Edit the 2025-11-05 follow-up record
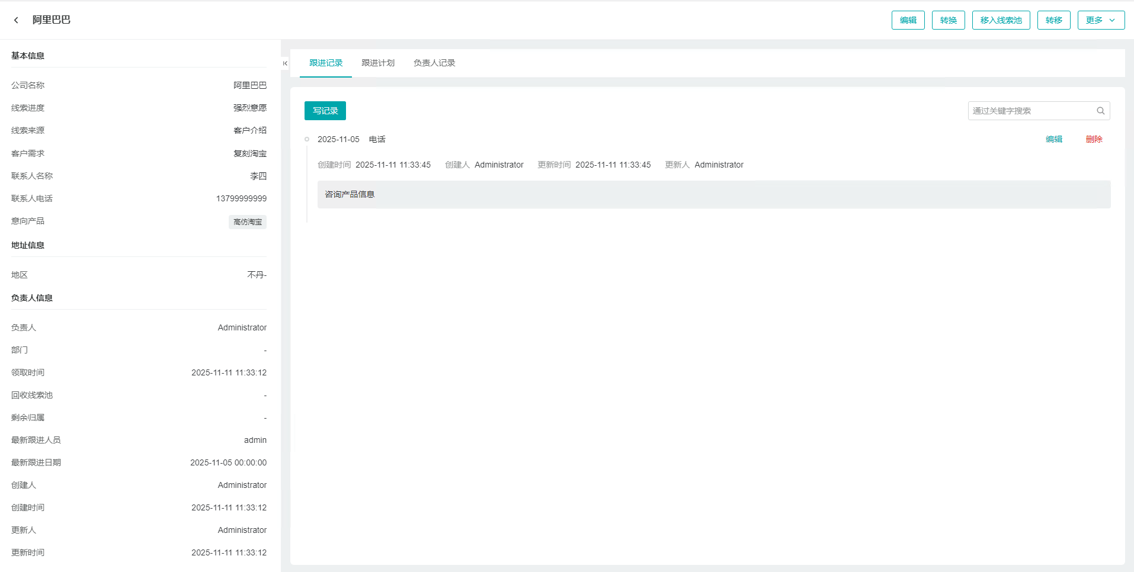The height and width of the screenshot is (572, 1134). [x=1053, y=139]
